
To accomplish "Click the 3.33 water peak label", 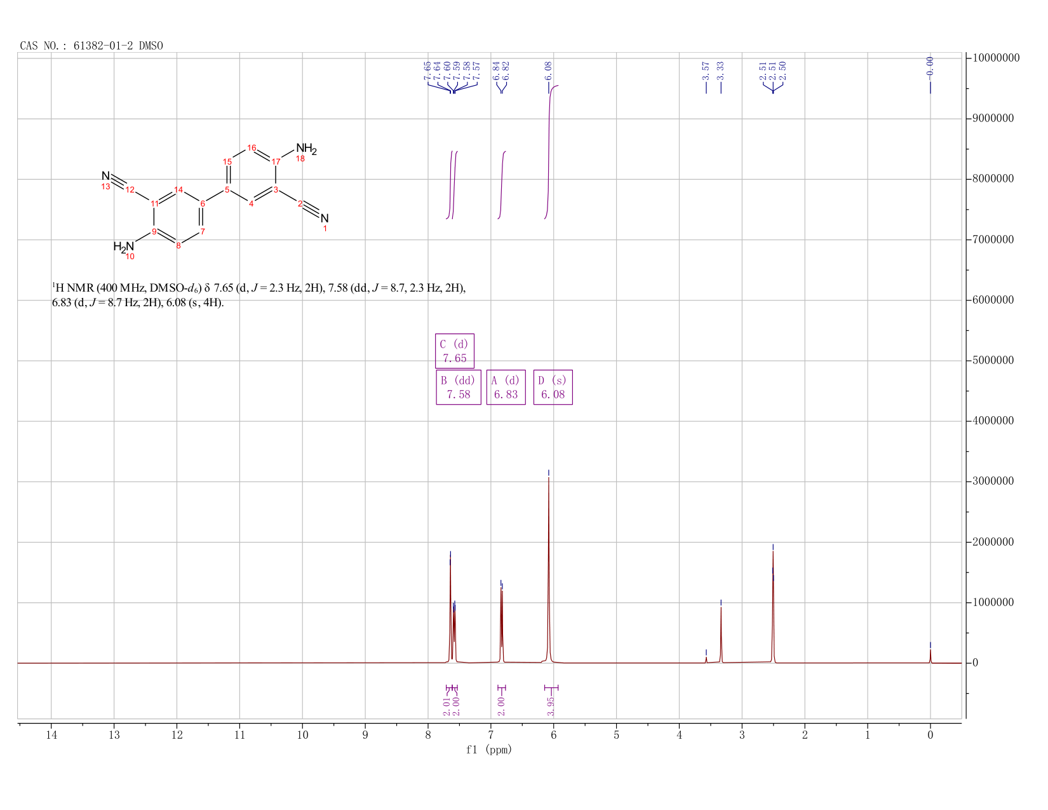I will (x=721, y=71).
